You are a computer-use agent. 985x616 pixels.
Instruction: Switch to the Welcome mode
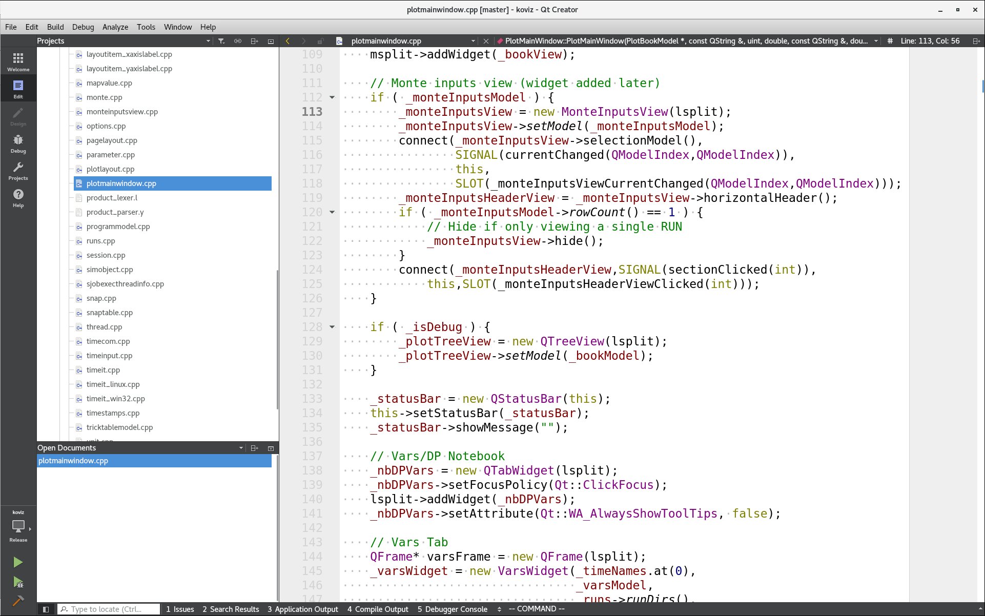tap(18, 60)
